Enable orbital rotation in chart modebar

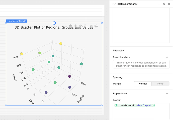tap(80, 26)
